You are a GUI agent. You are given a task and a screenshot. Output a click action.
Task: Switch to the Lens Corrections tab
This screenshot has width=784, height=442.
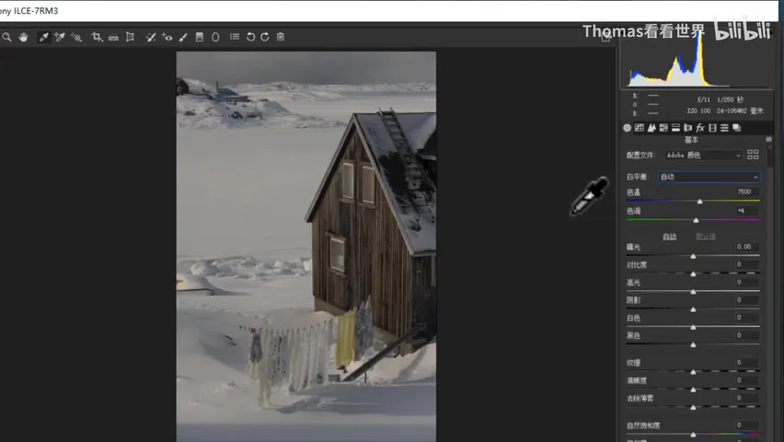click(x=688, y=128)
